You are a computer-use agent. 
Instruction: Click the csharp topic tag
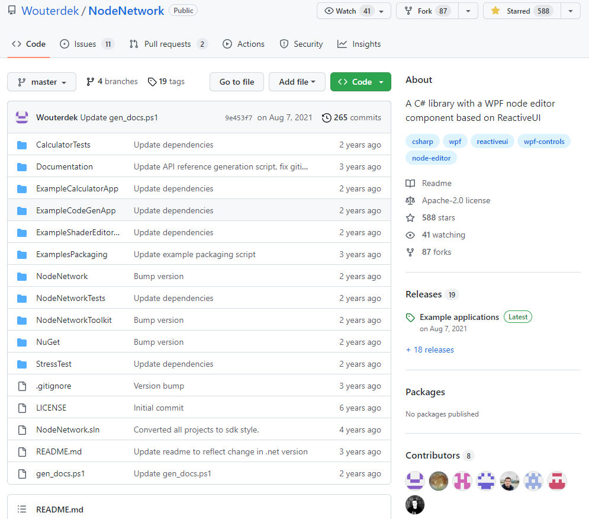click(x=423, y=142)
